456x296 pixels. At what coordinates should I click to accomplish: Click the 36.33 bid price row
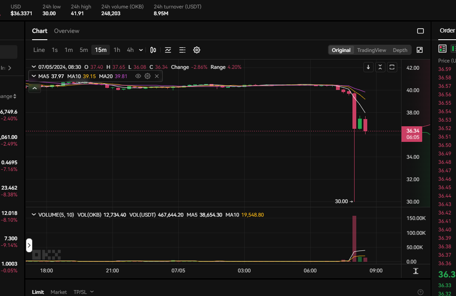[x=445, y=285]
